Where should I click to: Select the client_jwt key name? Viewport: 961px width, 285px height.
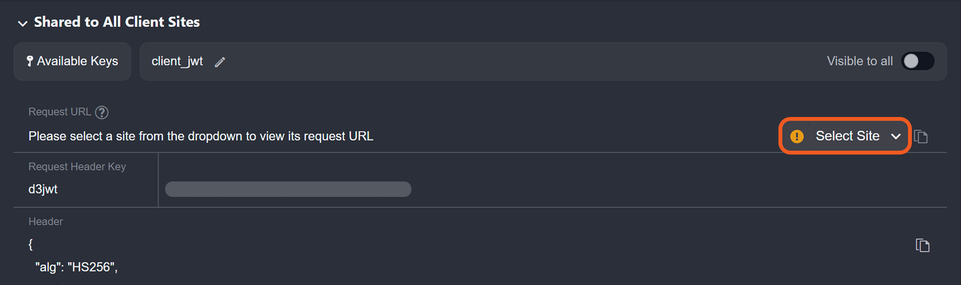coord(177,61)
